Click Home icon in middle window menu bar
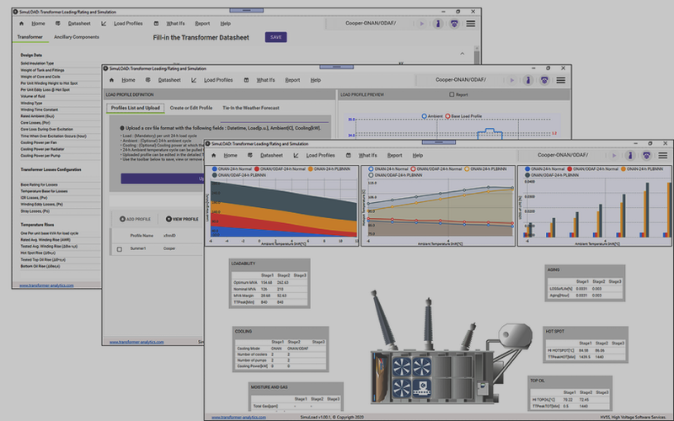674x421 pixels. tap(111, 80)
